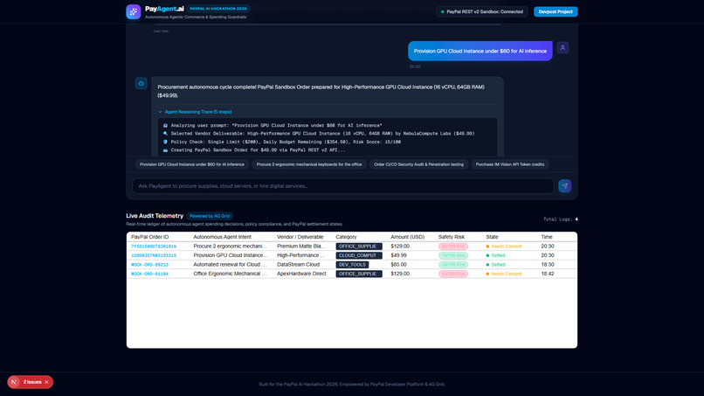704x396 pixels.
Task: Open order ID MOCK-ORD-89213
Action: 149,265
